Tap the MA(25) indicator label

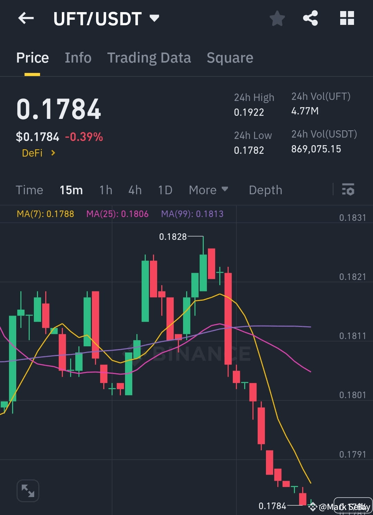(x=117, y=214)
